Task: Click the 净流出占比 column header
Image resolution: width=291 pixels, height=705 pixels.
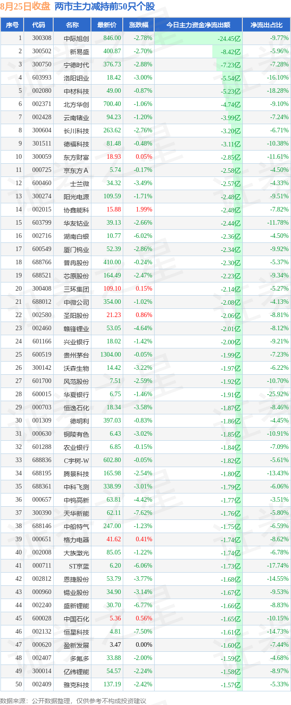Action: [266, 25]
